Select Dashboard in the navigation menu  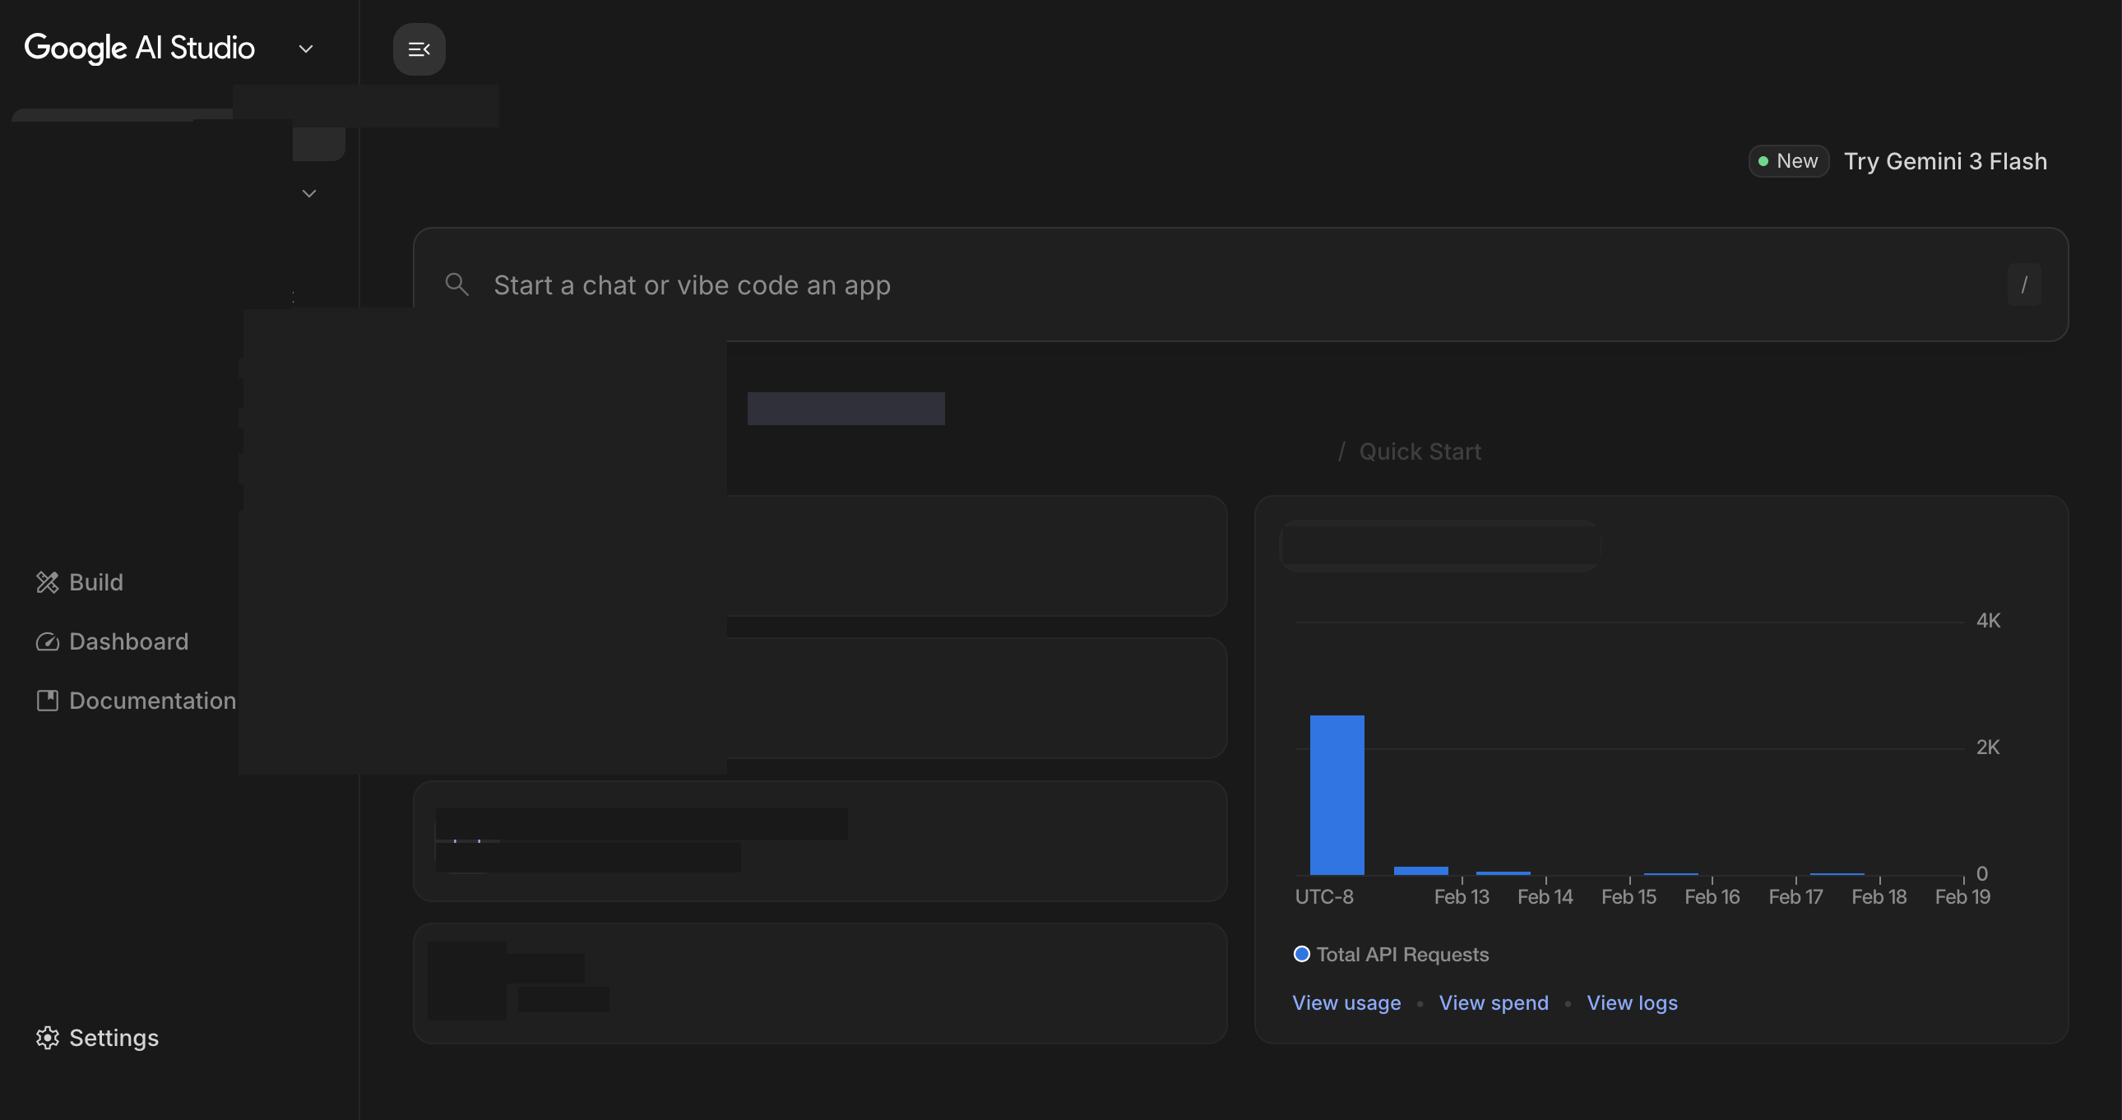127,641
